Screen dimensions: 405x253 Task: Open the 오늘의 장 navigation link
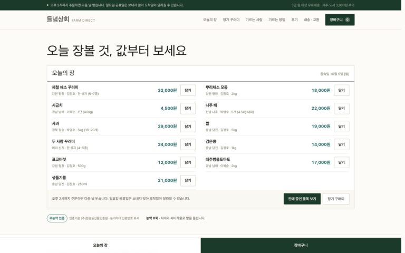point(210,20)
